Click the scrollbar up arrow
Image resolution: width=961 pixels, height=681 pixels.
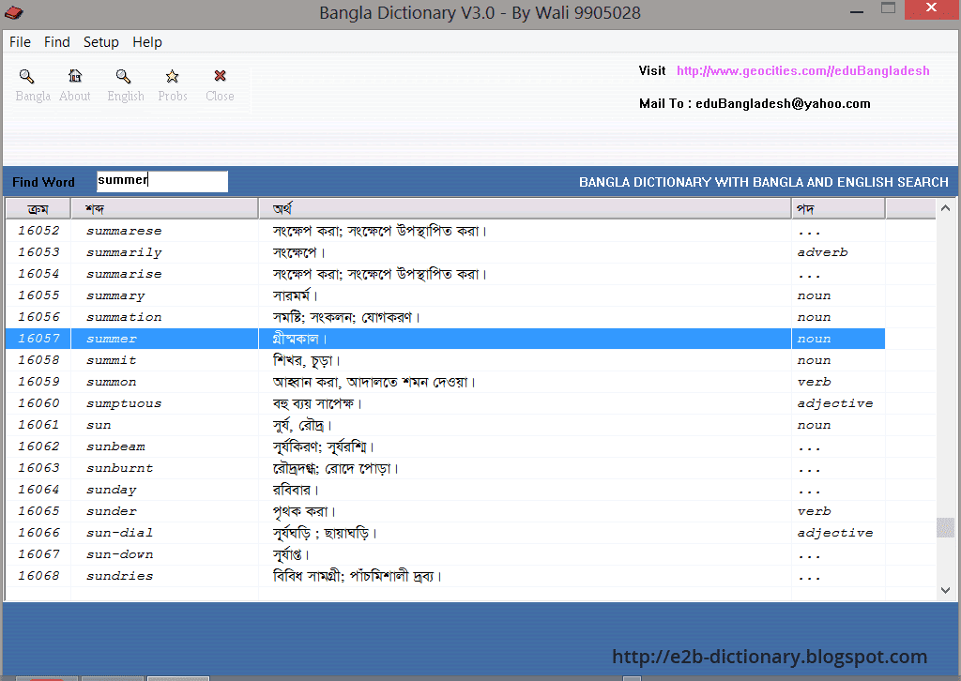click(x=945, y=208)
